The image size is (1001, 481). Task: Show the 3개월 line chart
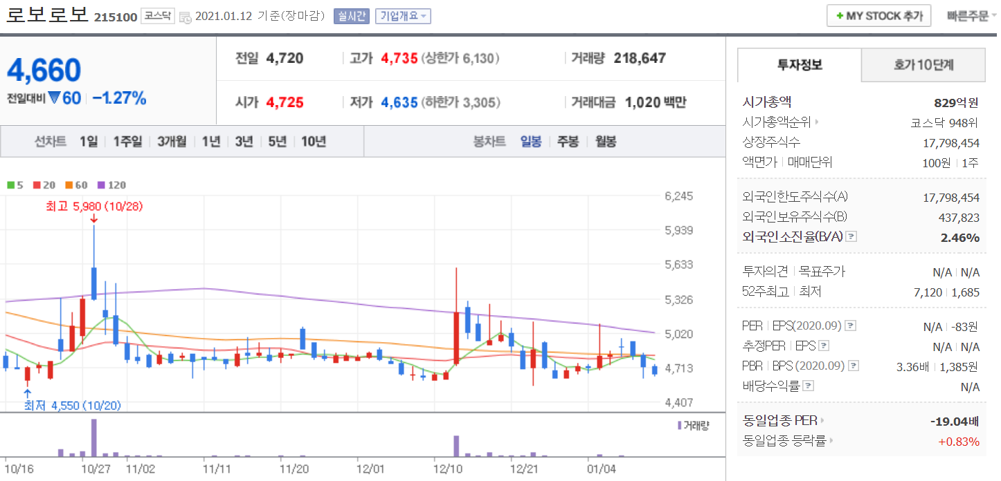click(172, 142)
